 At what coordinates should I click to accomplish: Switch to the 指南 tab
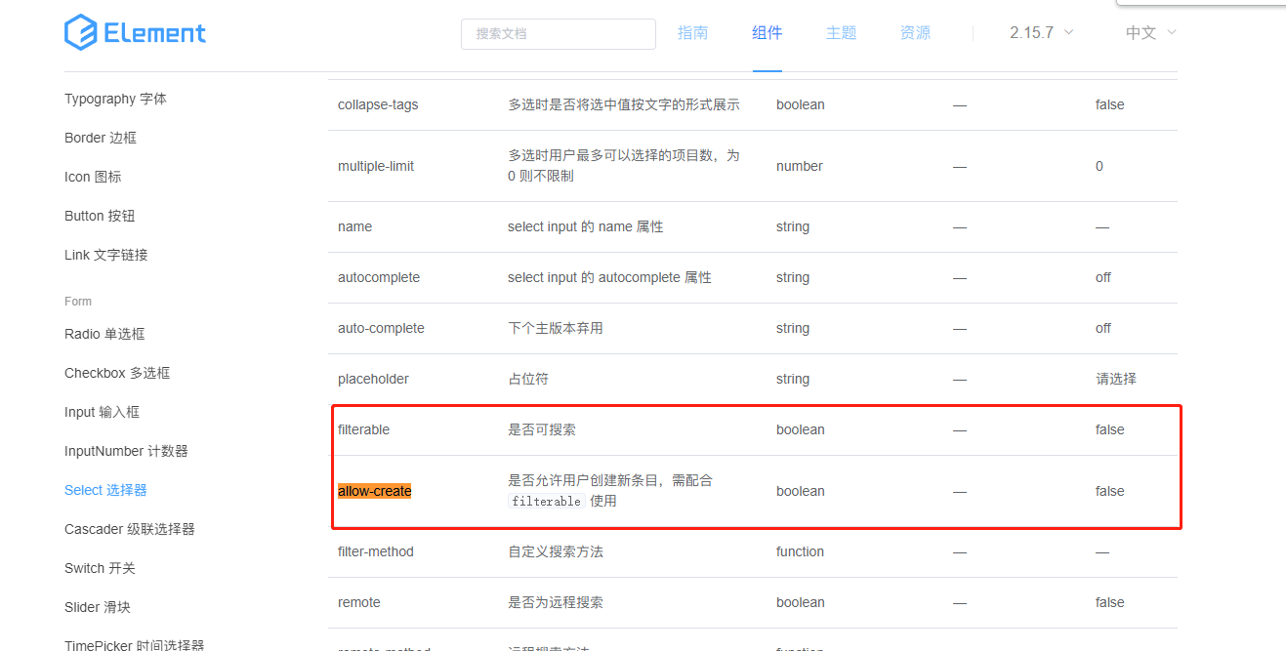point(693,32)
